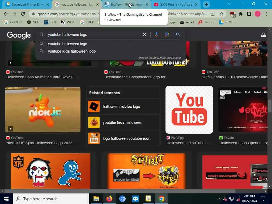Open Google Chrome taskbar icon

tap(161, 199)
